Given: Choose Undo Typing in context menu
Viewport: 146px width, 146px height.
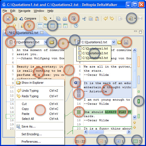Looking at the screenshot, I should click(x=40, y=91).
